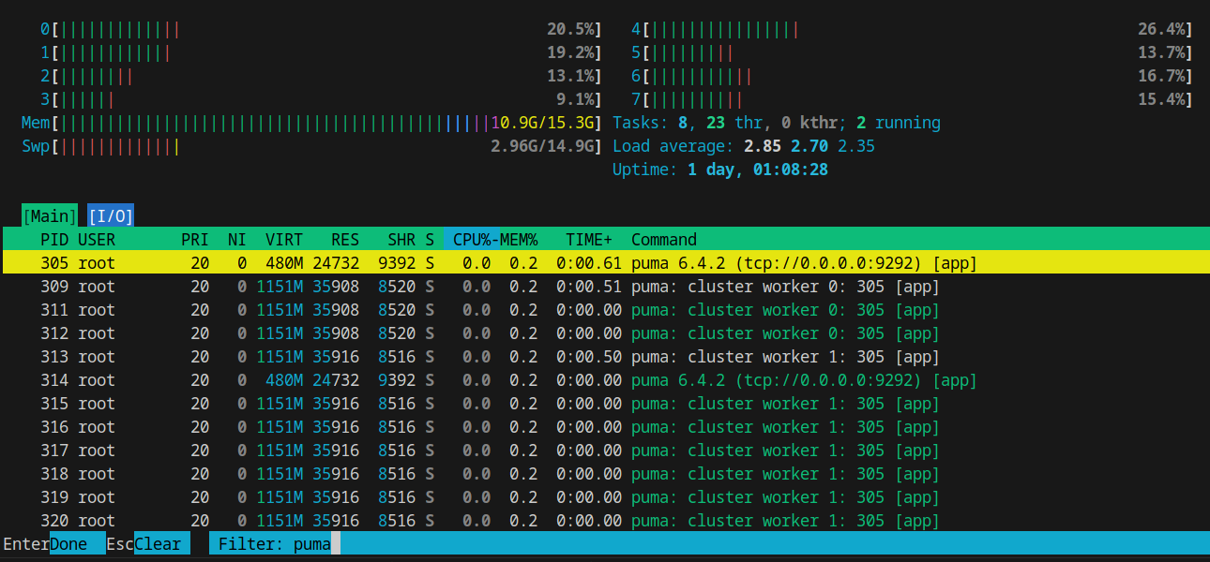
Task: Click the CPU 4 usage meter
Action: [x=913, y=29]
